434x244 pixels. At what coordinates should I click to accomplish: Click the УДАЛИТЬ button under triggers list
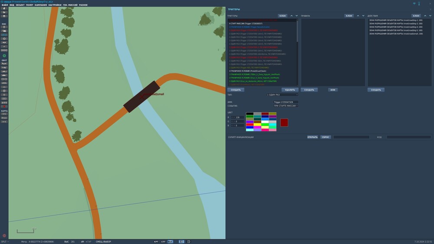[x=289, y=90]
